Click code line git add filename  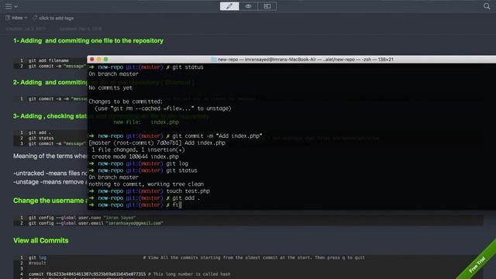point(48,60)
